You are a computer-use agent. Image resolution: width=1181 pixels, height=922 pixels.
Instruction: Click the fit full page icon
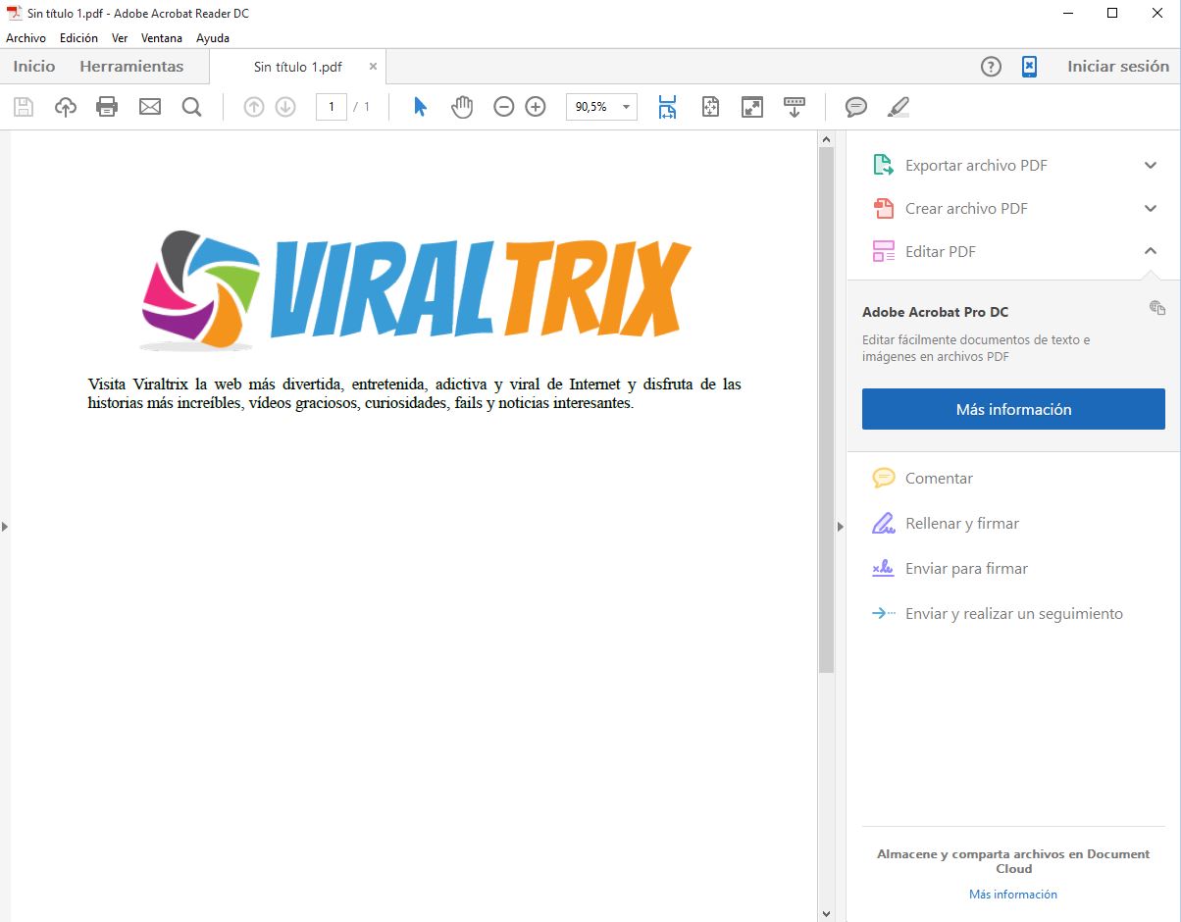click(x=711, y=107)
